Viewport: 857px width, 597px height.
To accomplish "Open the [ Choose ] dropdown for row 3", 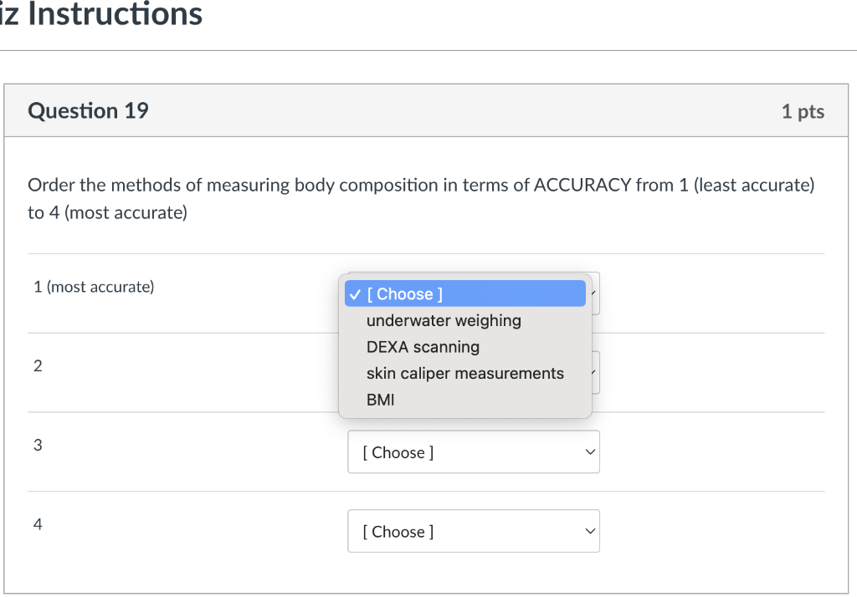I will click(x=474, y=452).
